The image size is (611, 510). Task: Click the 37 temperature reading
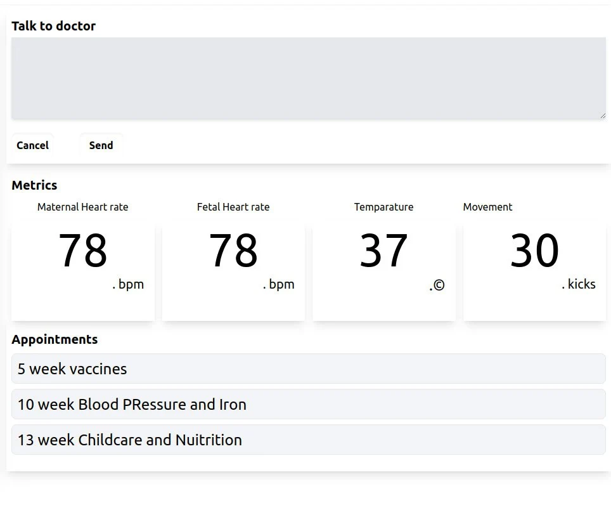(383, 251)
